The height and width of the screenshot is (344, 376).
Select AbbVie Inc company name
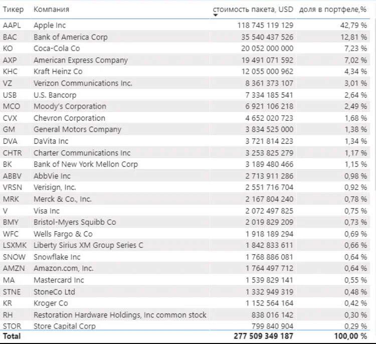coord(52,176)
